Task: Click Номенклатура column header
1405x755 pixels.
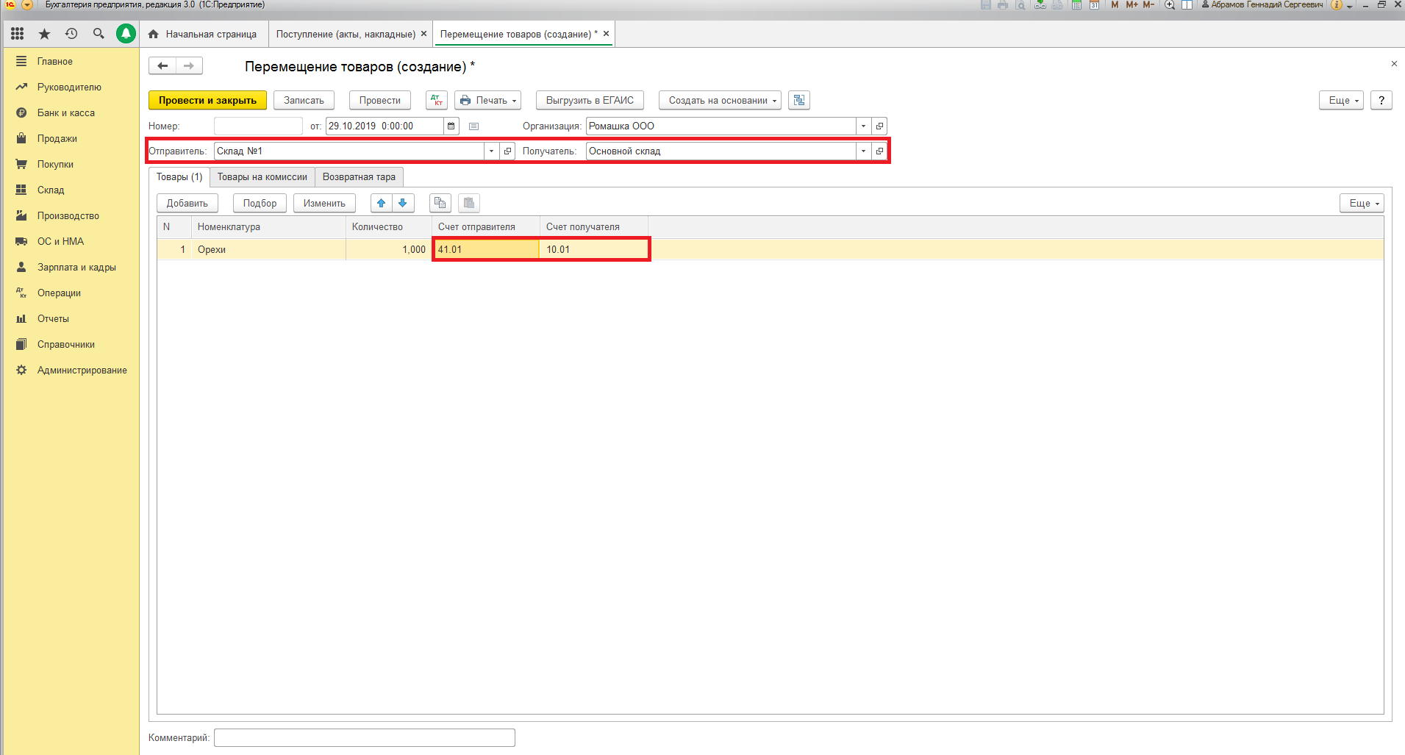Action: point(268,227)
